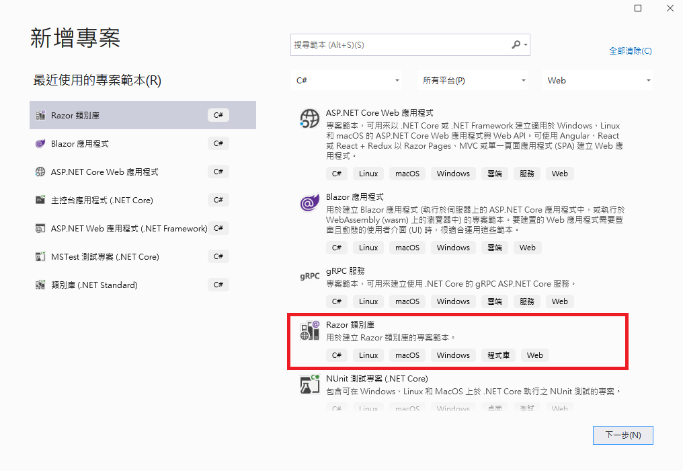The width and height of the screenshot is (683, 471).
Task: Select 主控台應用程式 (.NET Core) recent template
Action: (143, 200)
